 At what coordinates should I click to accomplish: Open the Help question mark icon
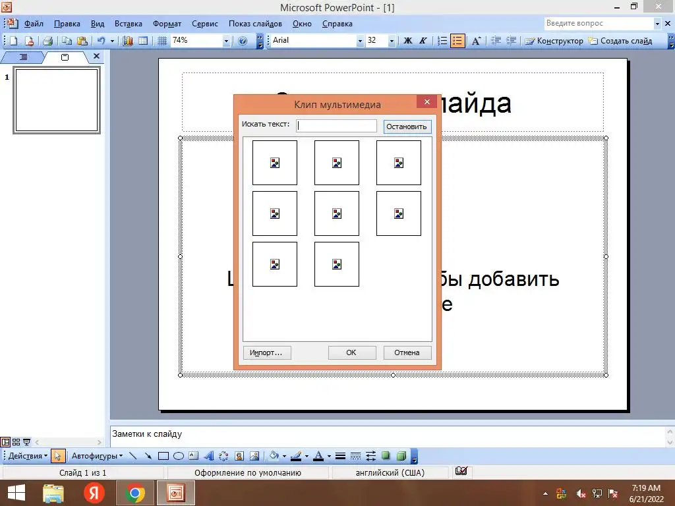243,41
